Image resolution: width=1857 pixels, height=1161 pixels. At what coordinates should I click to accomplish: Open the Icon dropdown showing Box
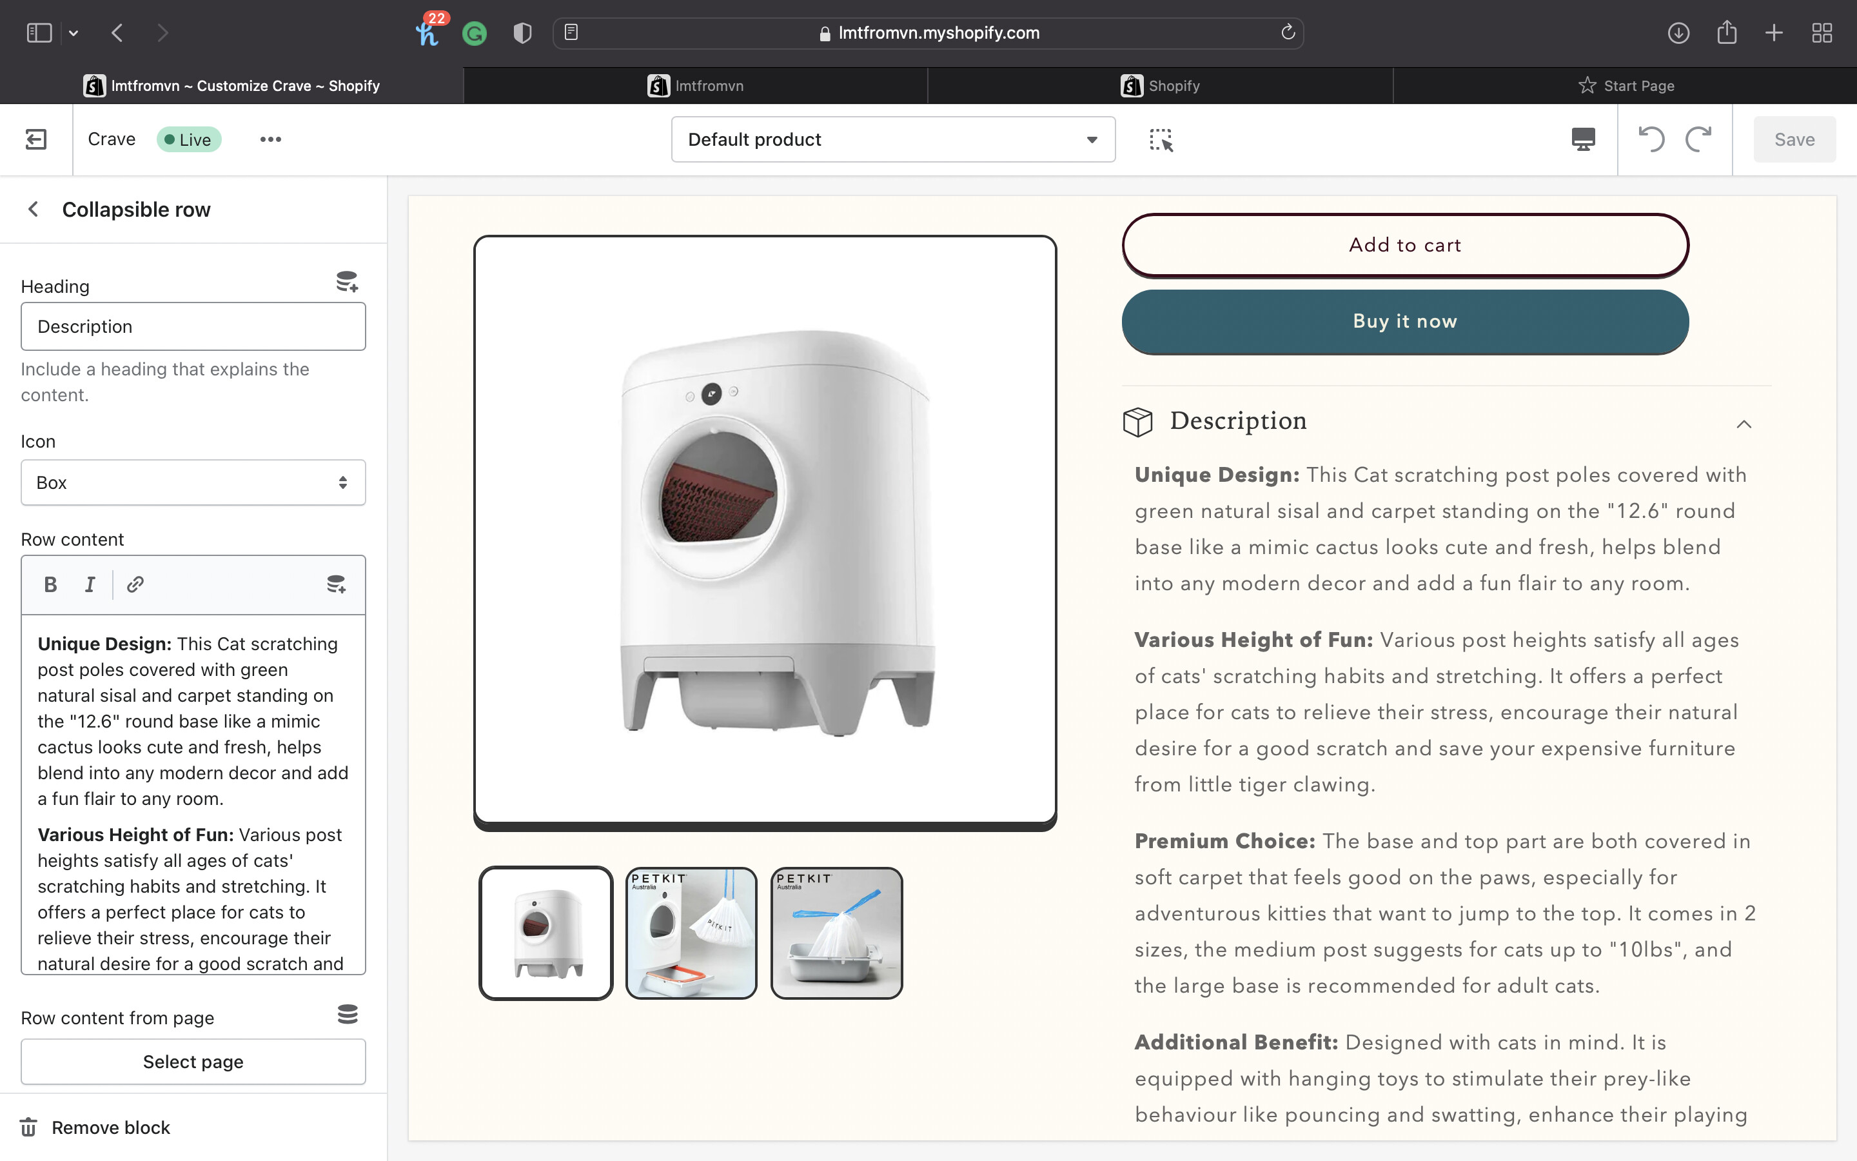coord(193,482)
